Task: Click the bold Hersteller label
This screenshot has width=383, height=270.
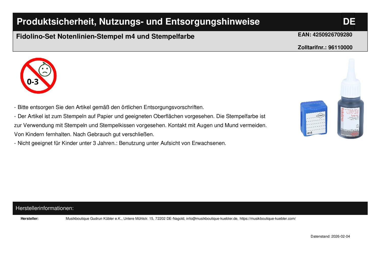Action: pyautogui.click(x=29, y=219)
